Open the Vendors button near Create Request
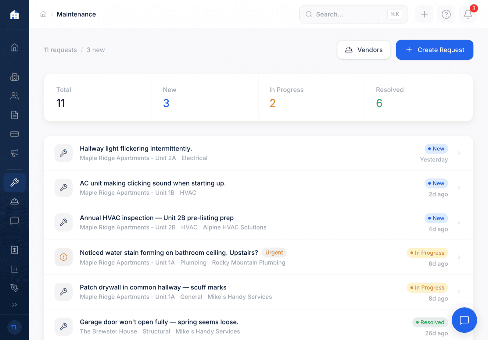This screenshot has height=340, width=488. [x=364, y=50]
